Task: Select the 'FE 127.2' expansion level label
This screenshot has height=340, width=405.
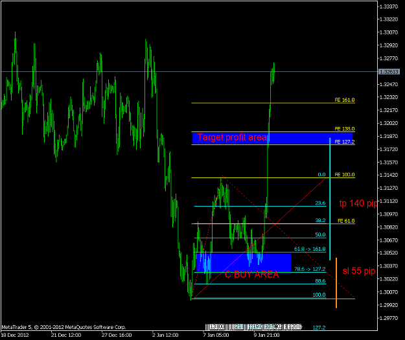Action: (345, 142)
